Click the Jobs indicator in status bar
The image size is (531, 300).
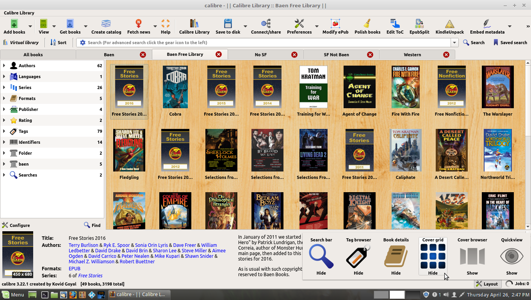tap(517, 284)
